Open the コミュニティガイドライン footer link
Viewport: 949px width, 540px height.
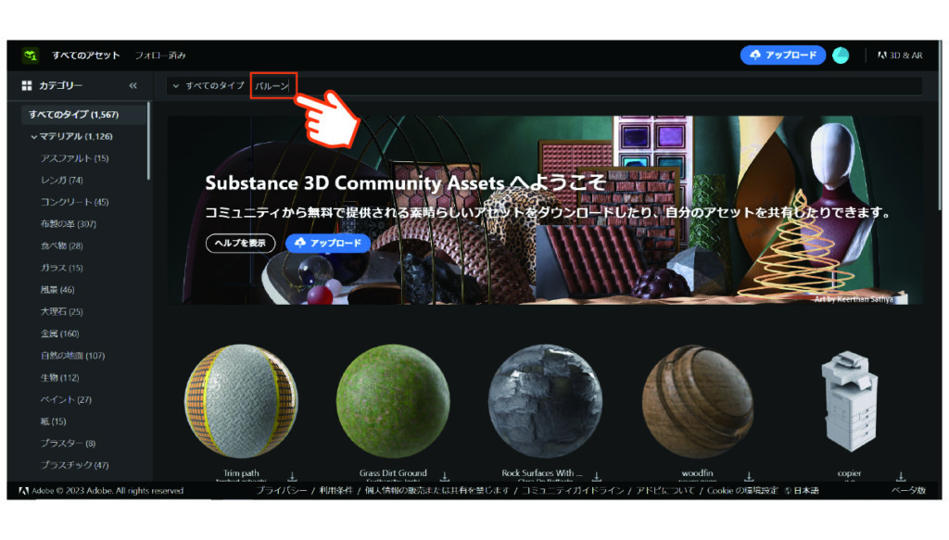(x=573, y=490)
